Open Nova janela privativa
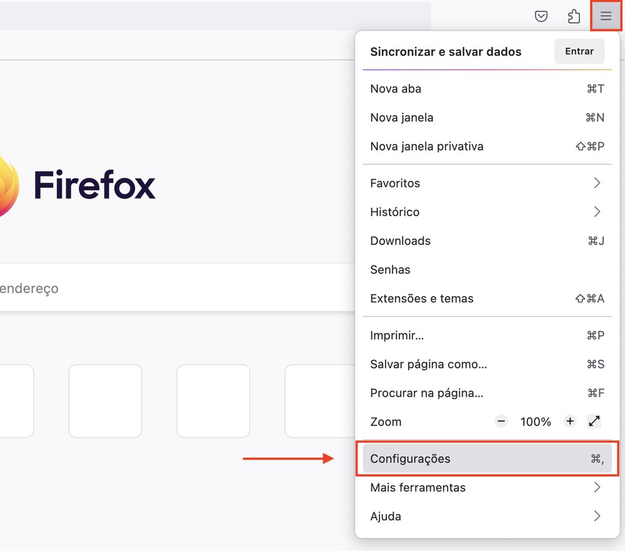625x551 pixels. click(487, 146)
